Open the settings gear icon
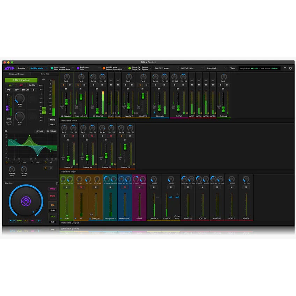 click(x=290, y=68)
